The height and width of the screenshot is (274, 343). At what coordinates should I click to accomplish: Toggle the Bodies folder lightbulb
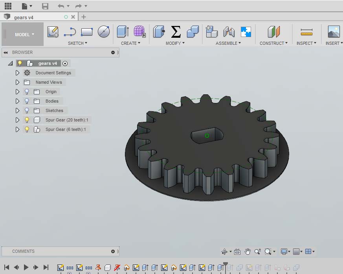(x=27, y=101)
